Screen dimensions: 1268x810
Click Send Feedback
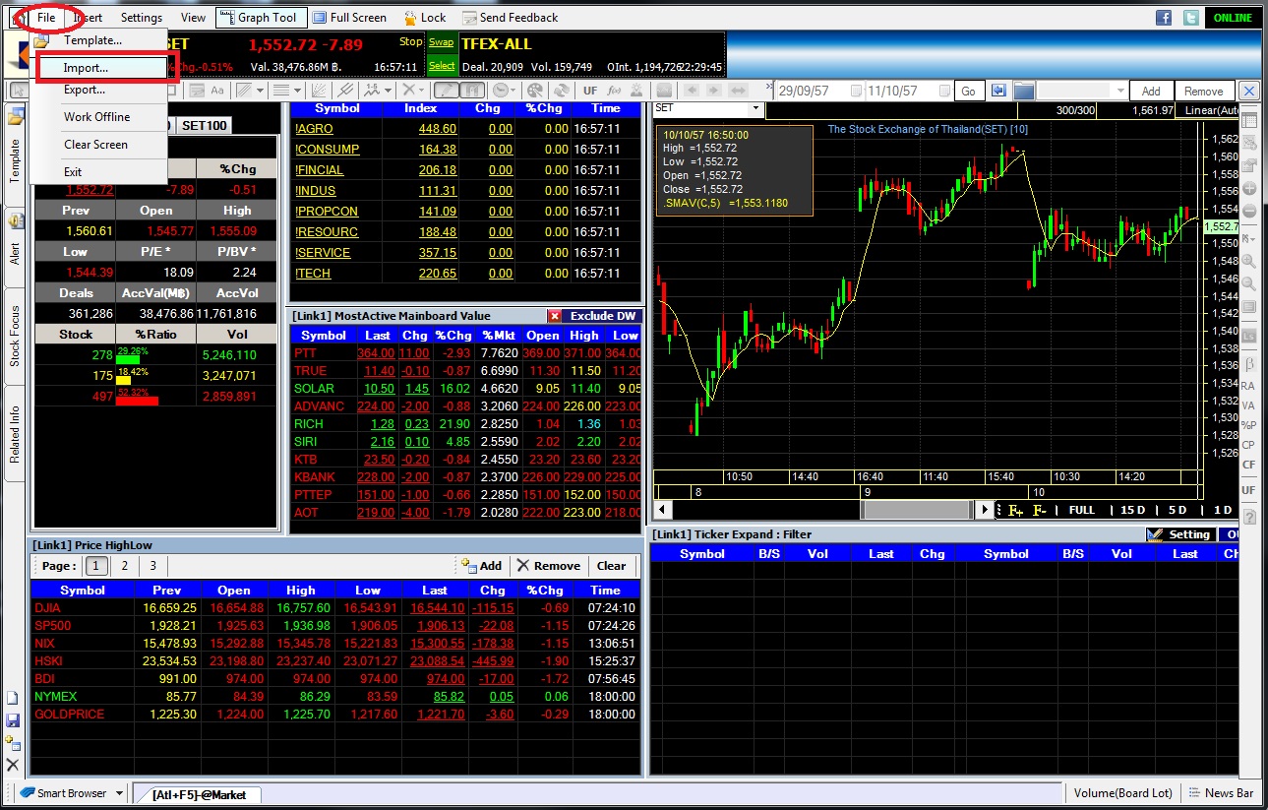tap(510, 18)
